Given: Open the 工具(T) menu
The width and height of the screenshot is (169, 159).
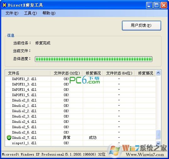Looking at the screenshot, I should 30,13.
